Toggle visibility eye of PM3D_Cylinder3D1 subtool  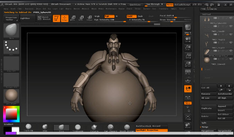(231, 18)
